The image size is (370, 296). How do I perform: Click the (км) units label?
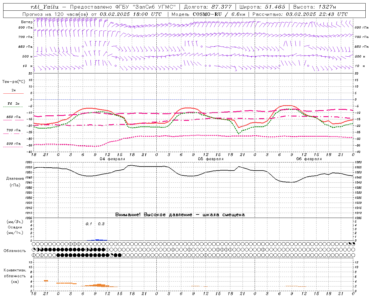[x=15, y=281]
